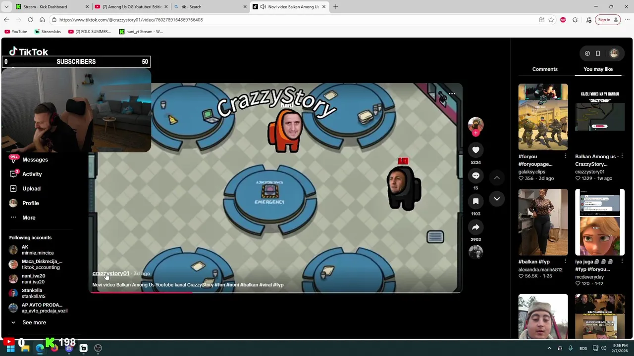The image size is (634, 356).
Task: Open OBS Studio in taskbar
Action: (x=98, y=348)
